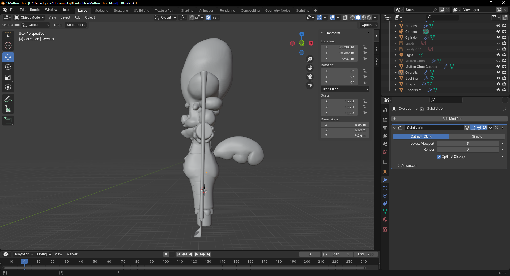Select the Simple subdivision type
The width and height of the screenshot is (510, 276).
(477, 137)
